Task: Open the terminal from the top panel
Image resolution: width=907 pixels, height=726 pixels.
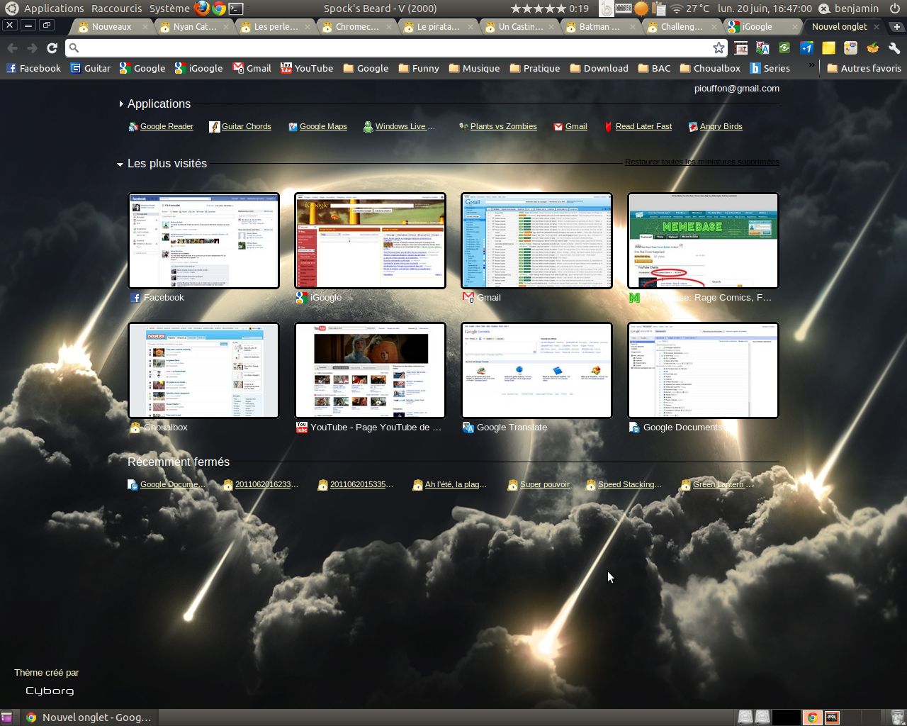Action: (x=237, y=9)
